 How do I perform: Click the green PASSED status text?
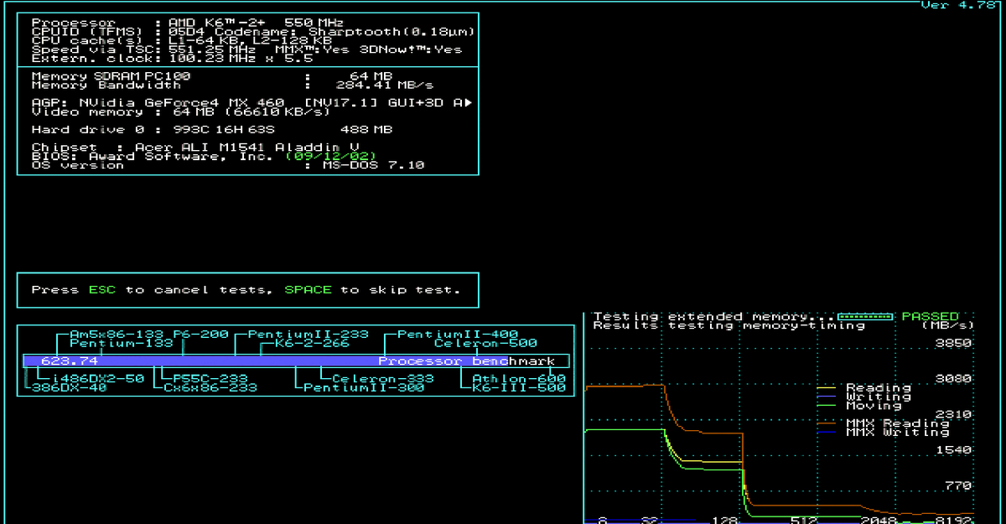[930, 316]
